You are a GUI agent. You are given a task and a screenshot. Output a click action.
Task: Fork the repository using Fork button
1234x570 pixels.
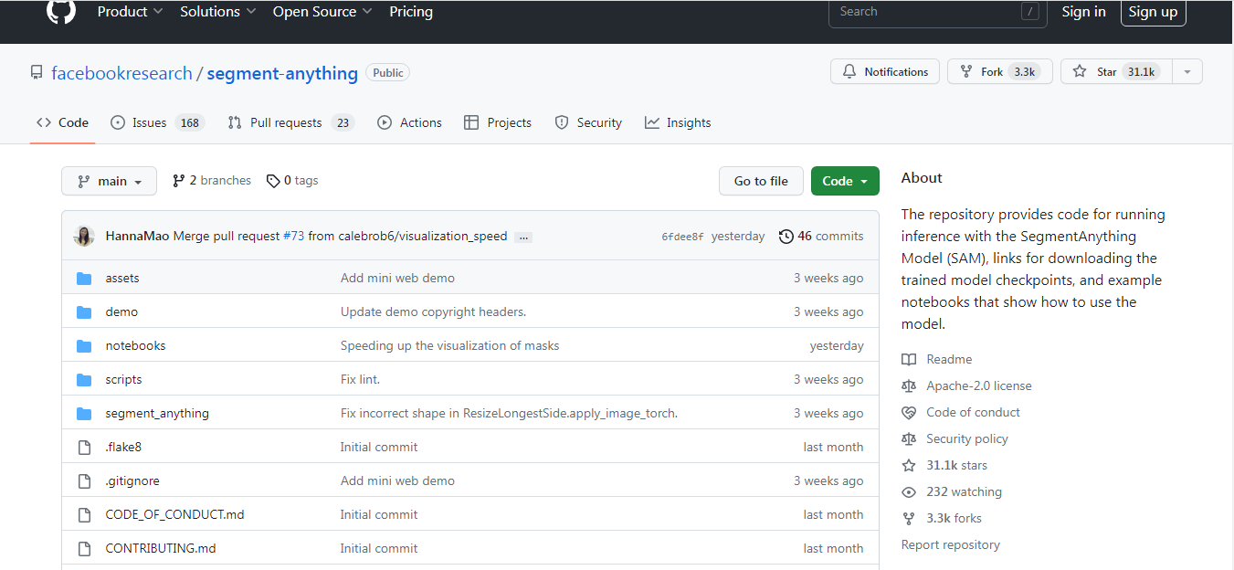tap(1000, 72)
